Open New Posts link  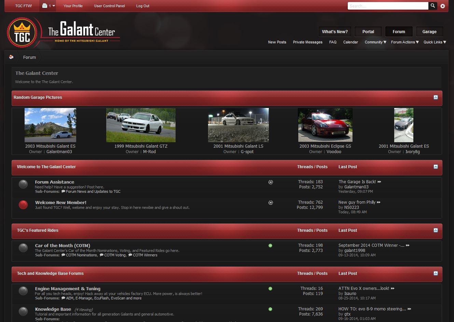point(277,42)
